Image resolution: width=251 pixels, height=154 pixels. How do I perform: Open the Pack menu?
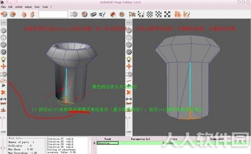click(37, 7)
